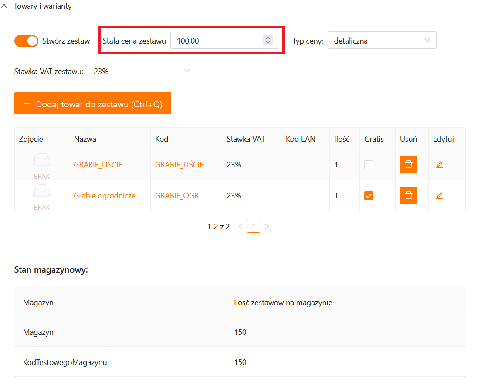Image resolution: width=481 pixels, height=392 pixels.
Task: Open the GRABIE_LIŚCIE name link
Action: [x=98, y=165]
